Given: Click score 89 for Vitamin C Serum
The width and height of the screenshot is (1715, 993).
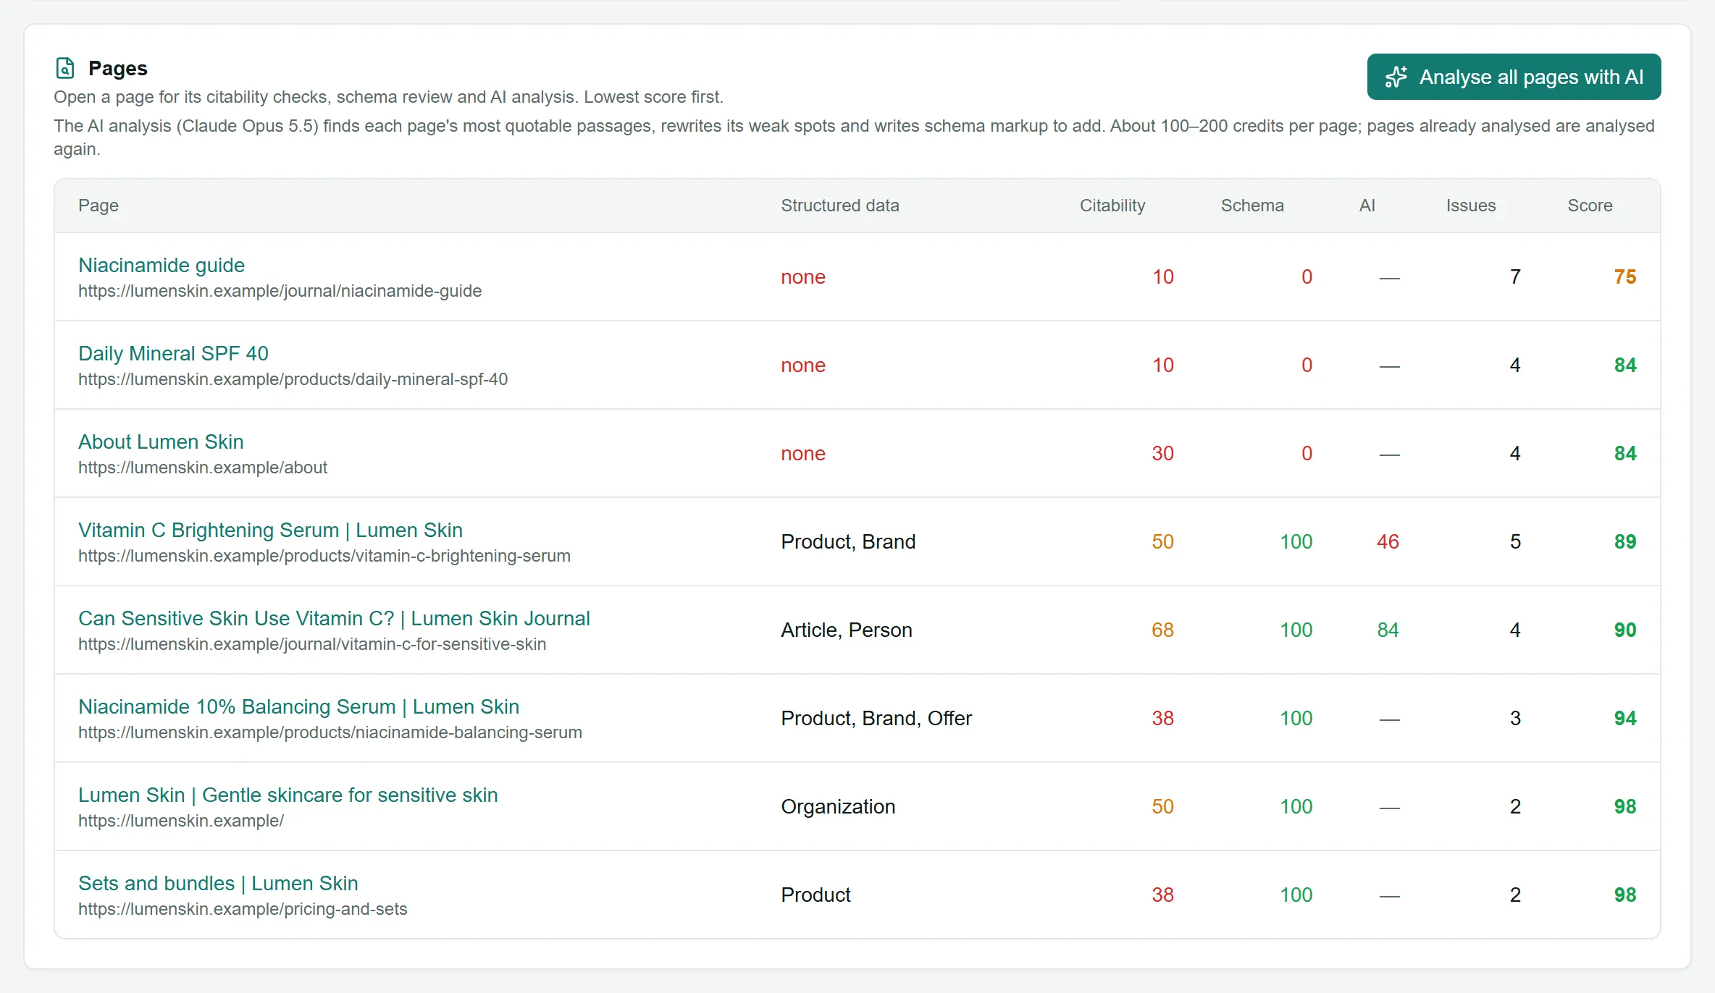Looking at the screenshot, I should pos(1624,541).
